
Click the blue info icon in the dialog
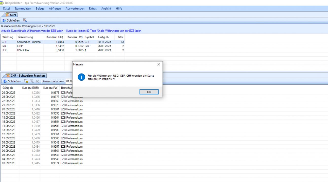[x=81, y=77]
